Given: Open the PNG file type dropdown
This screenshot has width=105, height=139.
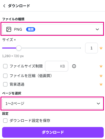Looking at the screenshot, I should pos(53,29).
